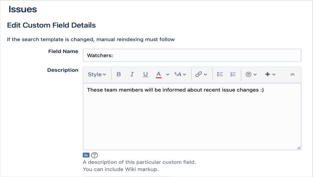Click inside the Description text area
The height and width of the screenshot is (177, 313).
pyautogui.click(x=192, y=116)
